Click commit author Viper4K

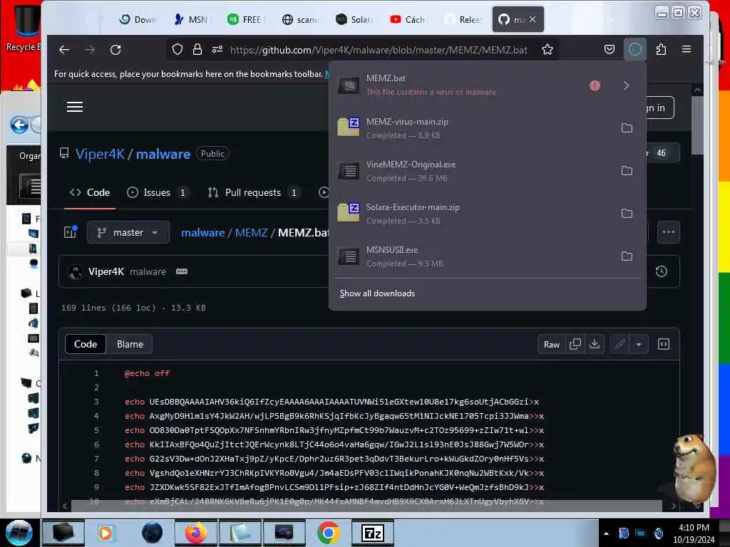pyautogui.click(x=106, y=271)
